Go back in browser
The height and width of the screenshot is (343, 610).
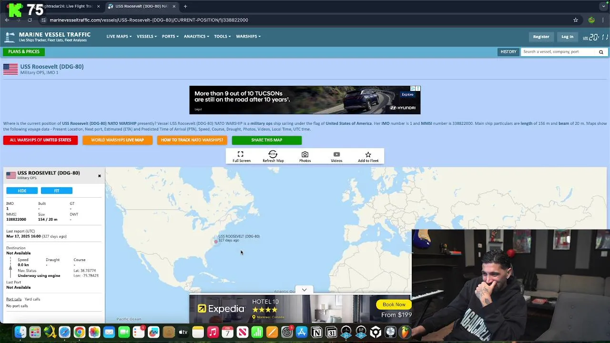7,20
